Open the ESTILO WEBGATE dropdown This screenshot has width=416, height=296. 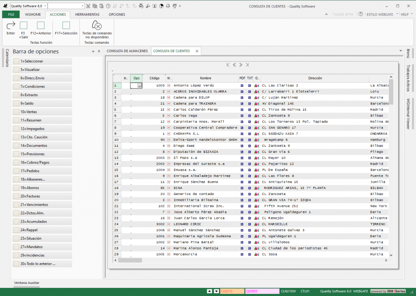tap(397, 14)
